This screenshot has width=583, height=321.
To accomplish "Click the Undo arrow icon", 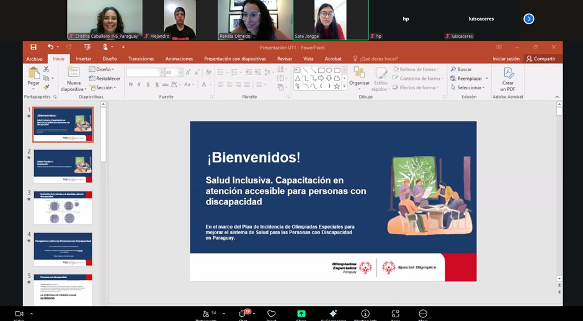I will tap(50, 47).
